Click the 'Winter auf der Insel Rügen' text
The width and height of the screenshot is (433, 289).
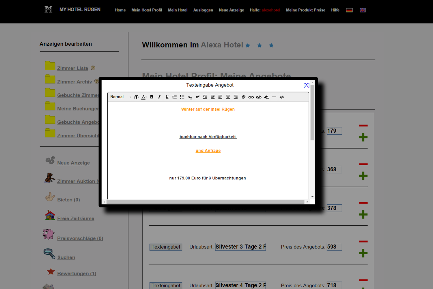click(208, 109)
